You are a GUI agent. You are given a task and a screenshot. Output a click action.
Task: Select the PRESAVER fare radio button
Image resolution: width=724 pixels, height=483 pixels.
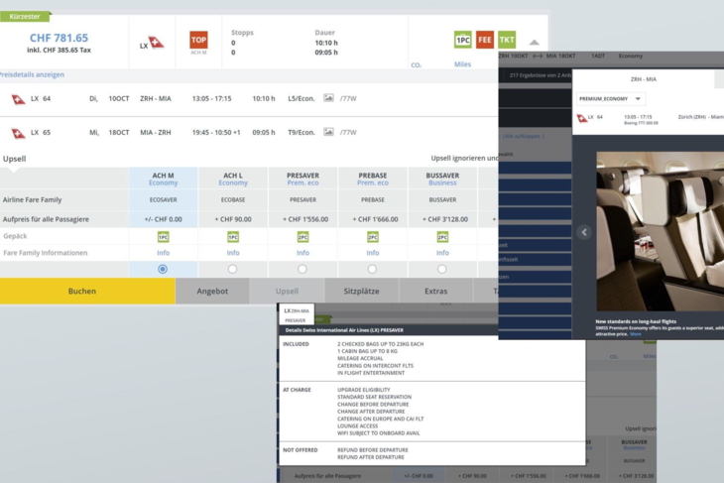[x=302, y=269]
